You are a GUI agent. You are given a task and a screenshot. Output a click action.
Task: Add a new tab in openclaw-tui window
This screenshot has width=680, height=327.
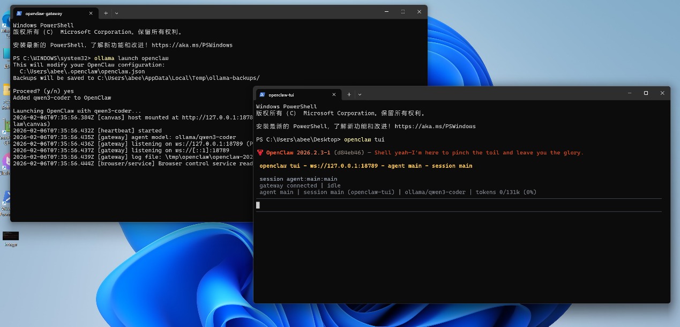(x=349, y=94)
